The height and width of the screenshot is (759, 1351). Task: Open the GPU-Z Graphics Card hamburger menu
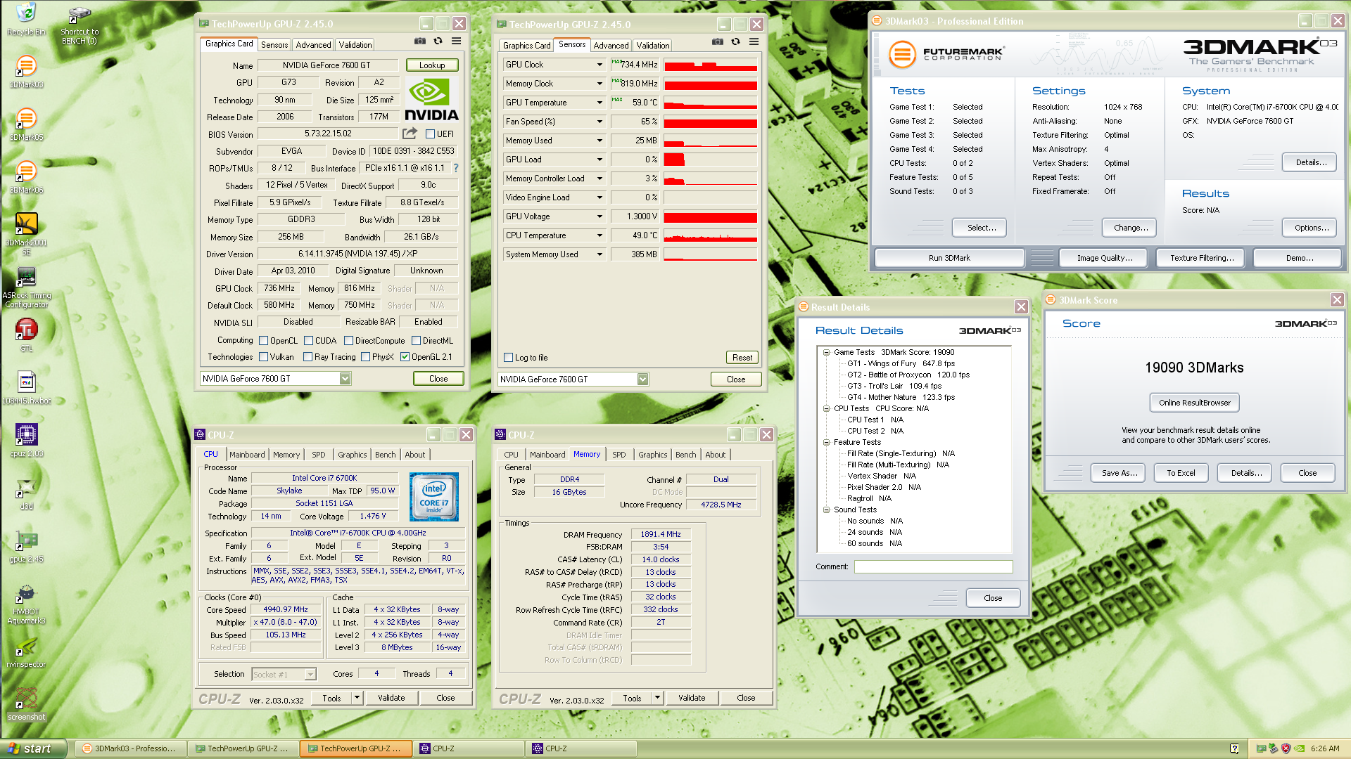(x=456, y=41)
